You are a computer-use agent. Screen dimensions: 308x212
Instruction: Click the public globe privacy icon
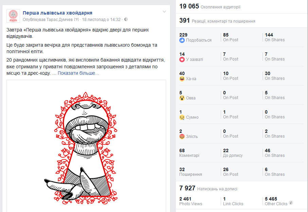tap(126, 19)
